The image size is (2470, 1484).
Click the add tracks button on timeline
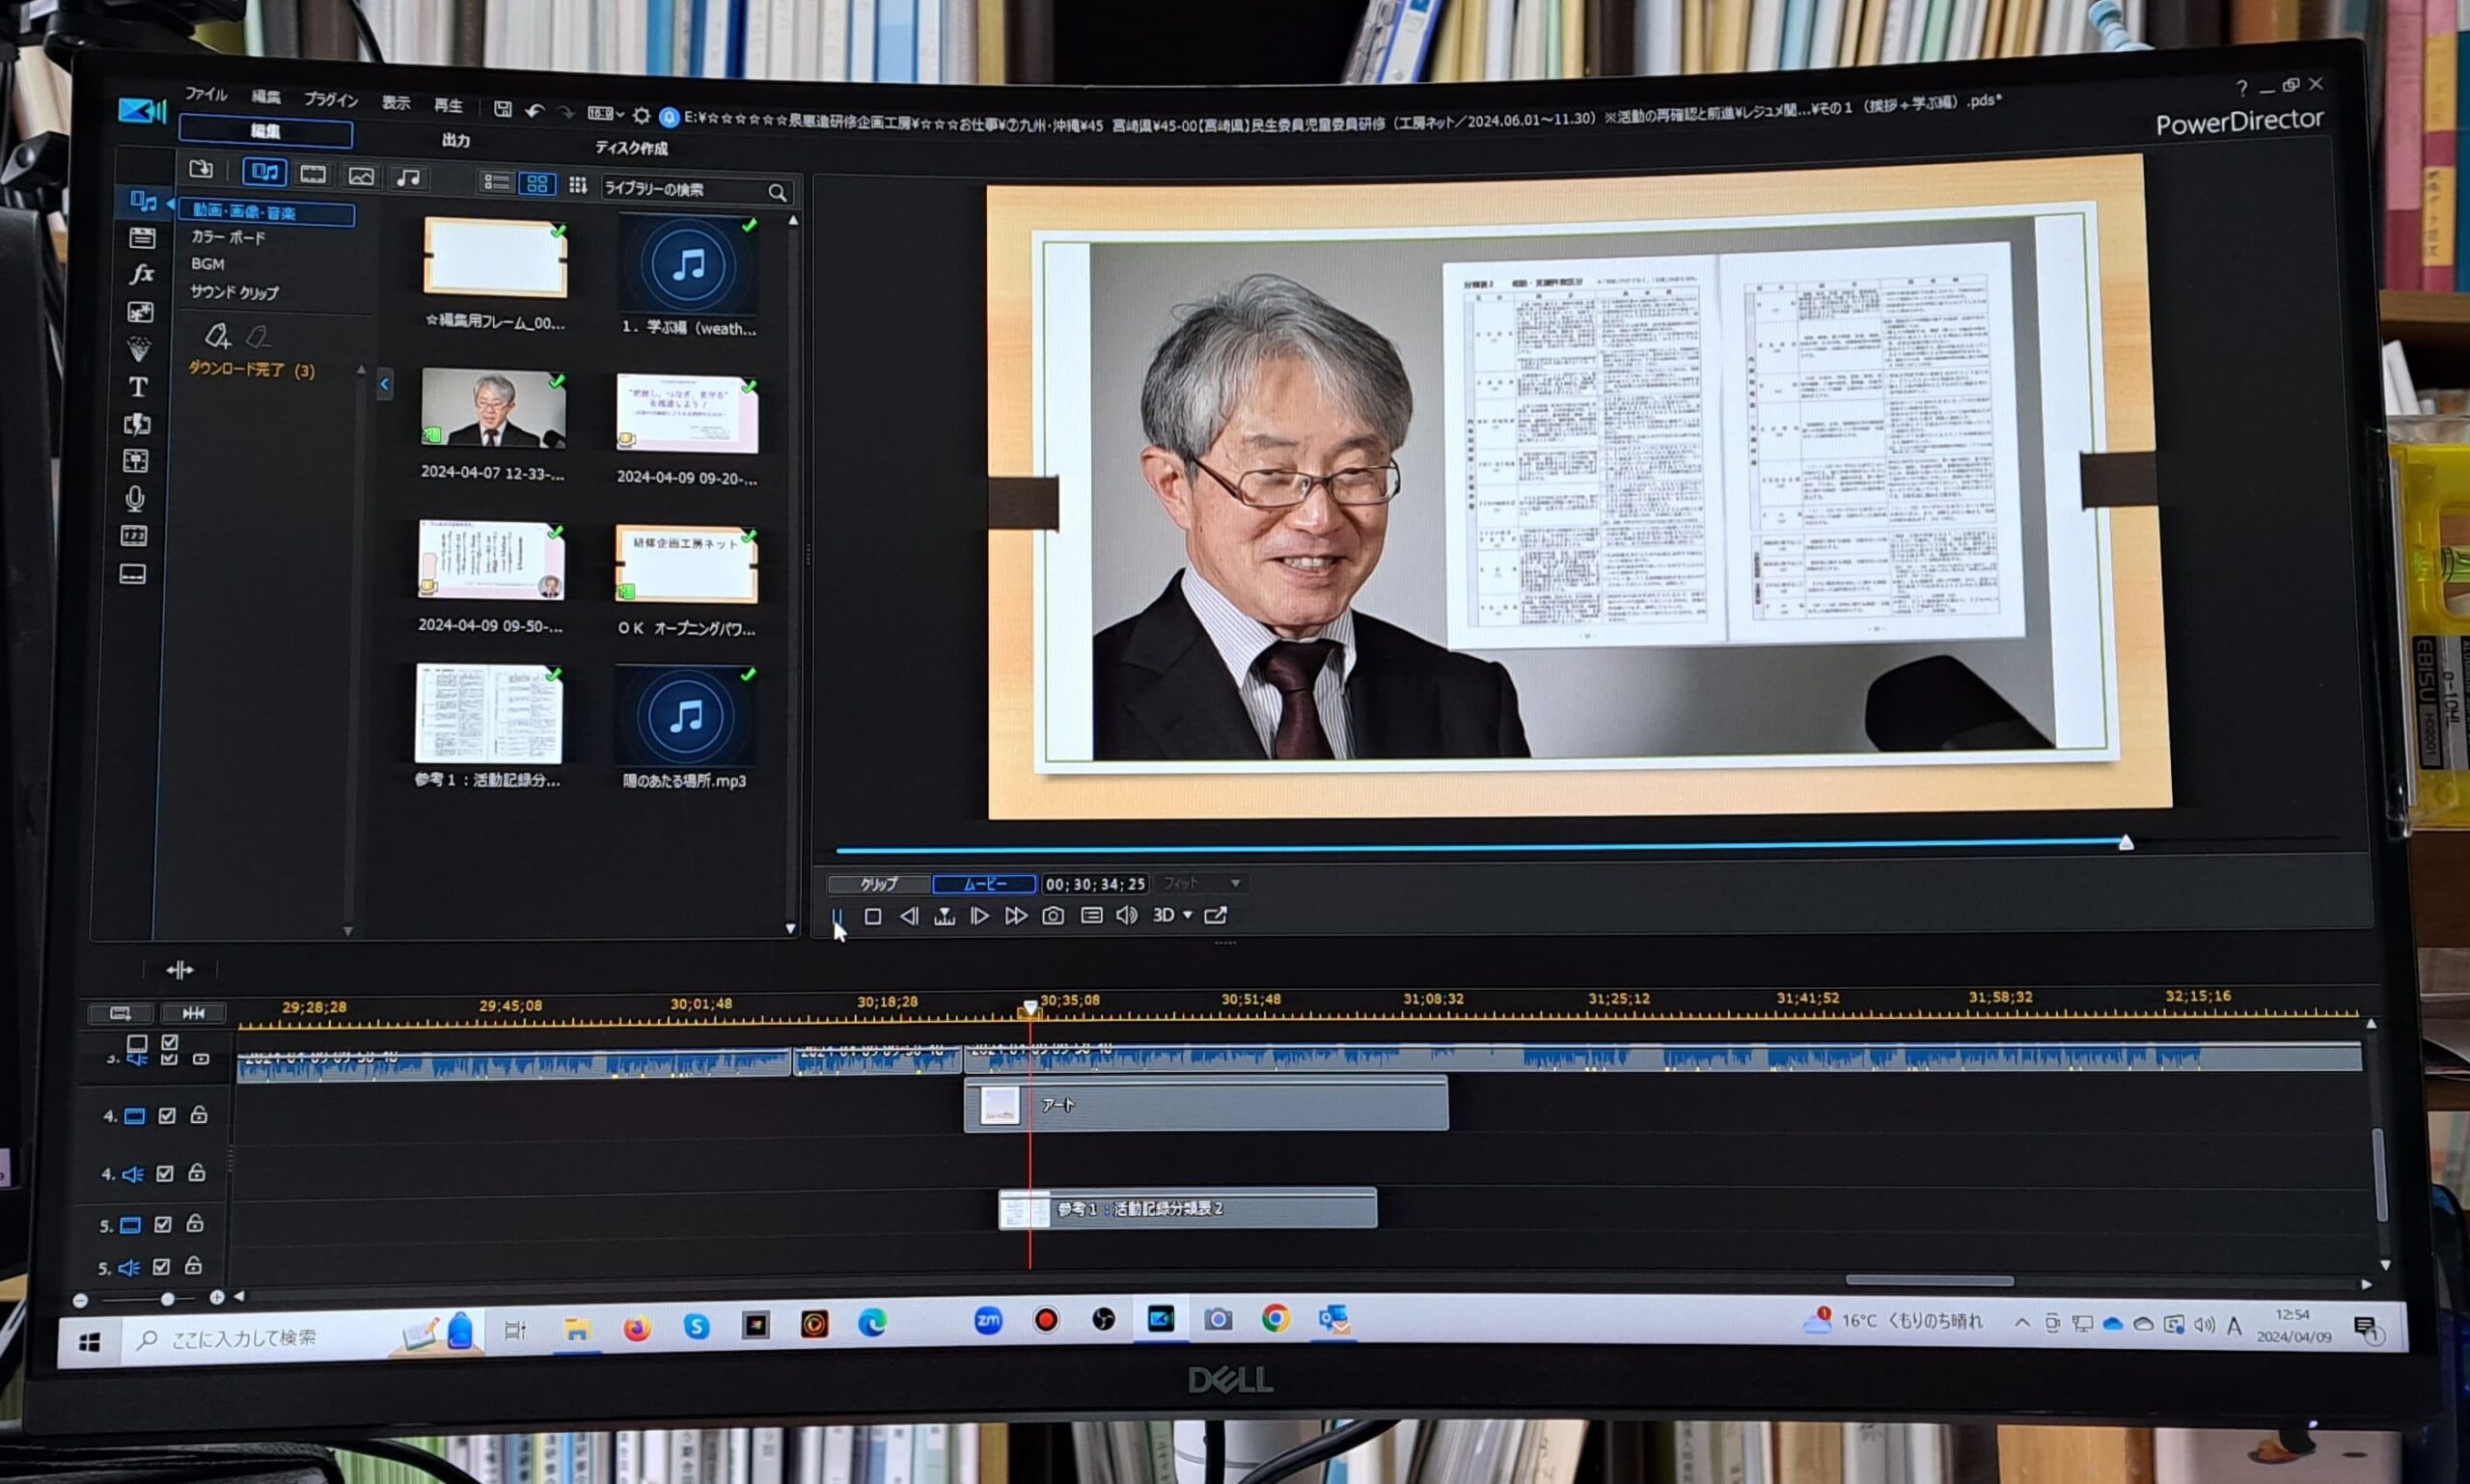click(120, 1013)
